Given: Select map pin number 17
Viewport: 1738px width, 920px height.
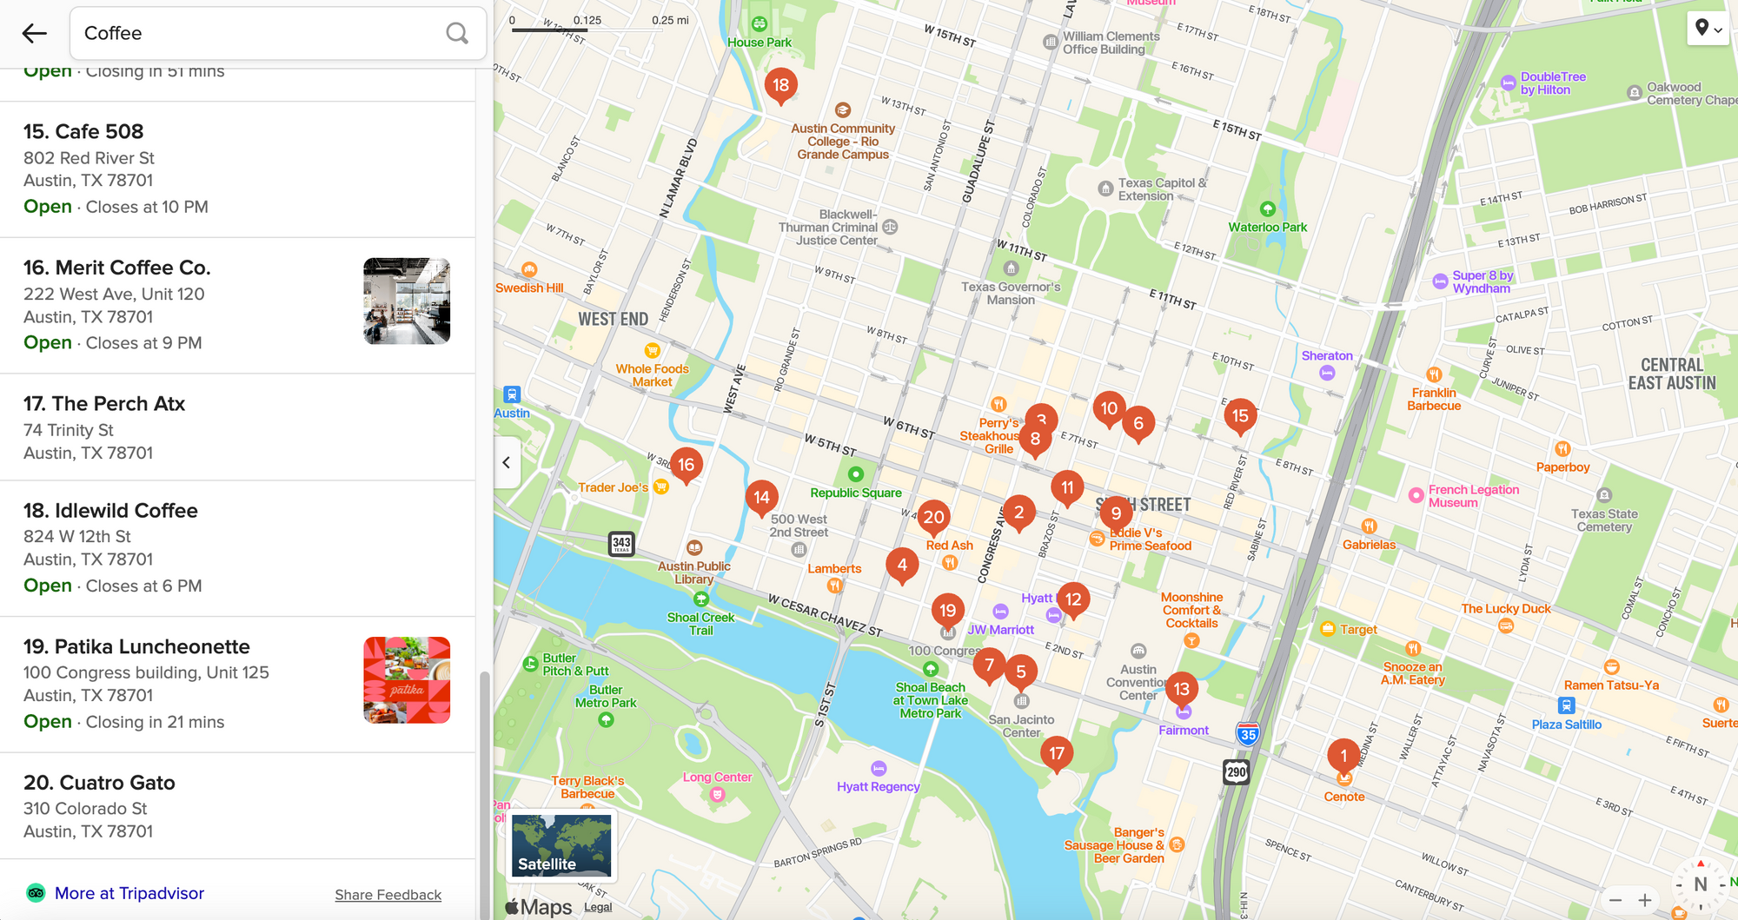Looking at the screenshot, I should point(1057,754).
